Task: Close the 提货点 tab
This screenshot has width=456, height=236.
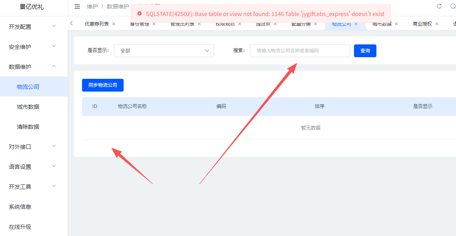Action: tap(275, 24)
